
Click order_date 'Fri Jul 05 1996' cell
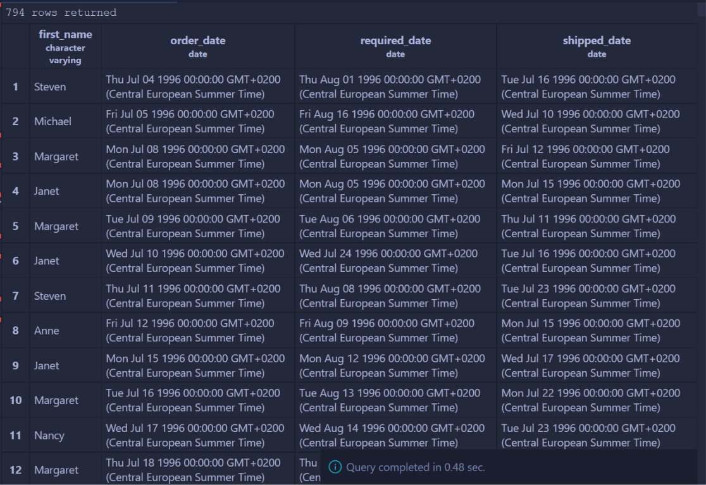(x=197, y=121)
